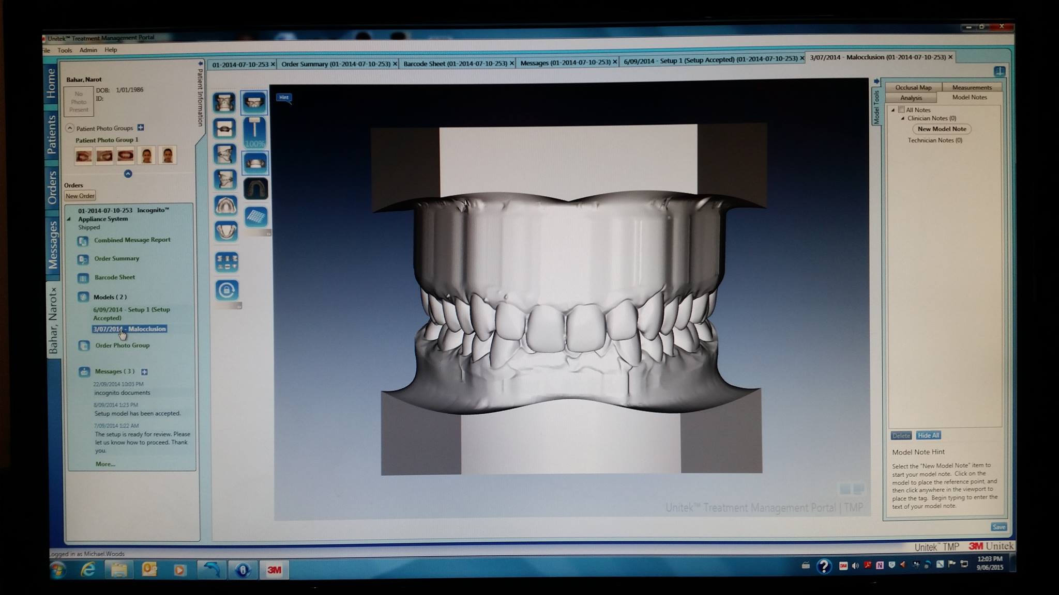
Task: Adjust the 100% transparency slider
Action: 254,132
